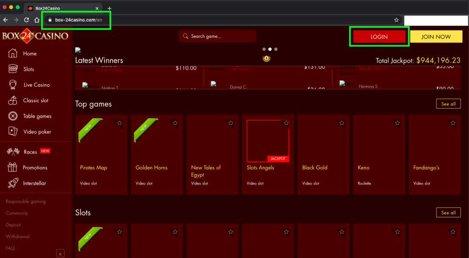Favorite Golden Horns with its star

175,123
